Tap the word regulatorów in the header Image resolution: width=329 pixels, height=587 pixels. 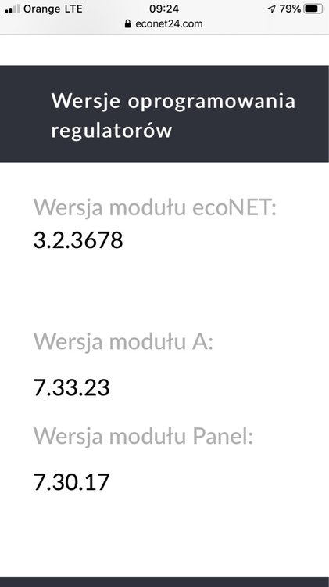pyautogui.click(x=112, y=131)
